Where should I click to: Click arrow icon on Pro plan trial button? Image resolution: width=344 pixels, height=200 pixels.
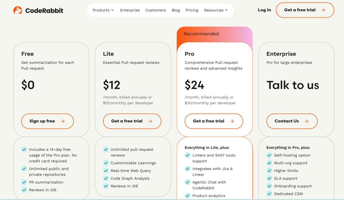point(232,121)
